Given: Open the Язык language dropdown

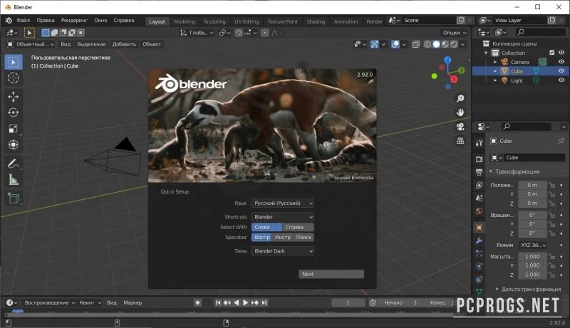Looking at the screenshot, I should pyautogui.click(x=282, y=203).
